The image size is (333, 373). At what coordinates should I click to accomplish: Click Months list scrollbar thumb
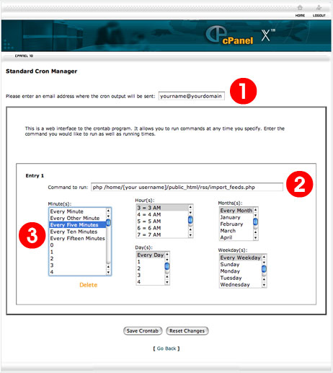[x=255, y=221]
